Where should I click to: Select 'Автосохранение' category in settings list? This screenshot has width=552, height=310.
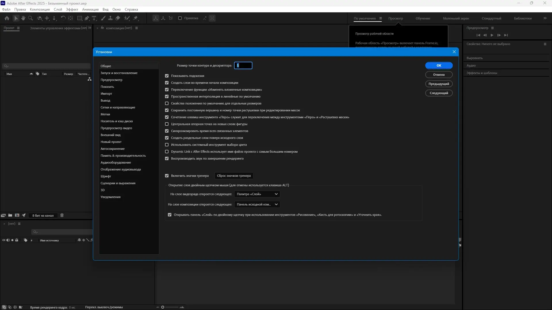point(112,149)
